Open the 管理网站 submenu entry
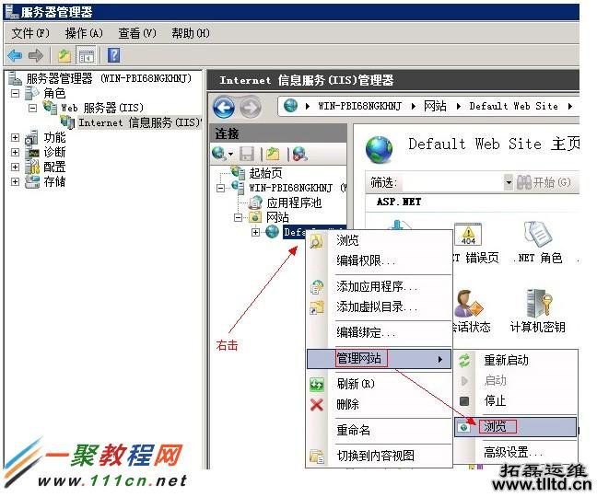 (380, 359)
